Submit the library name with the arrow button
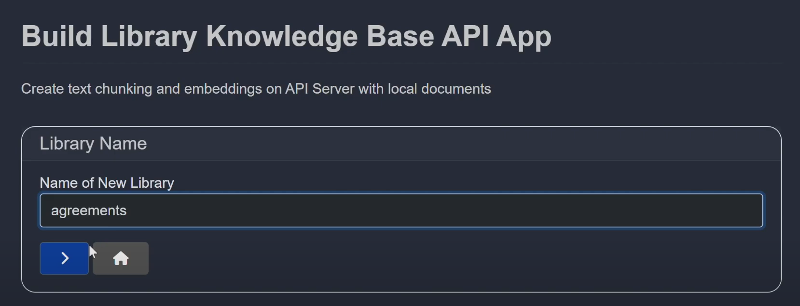 coord(64,258)
